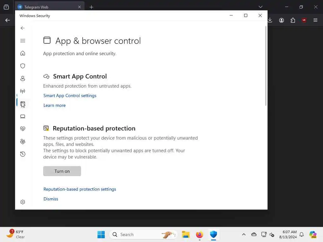
Task: Open the browser account profile icon
Action: (281, 20)
